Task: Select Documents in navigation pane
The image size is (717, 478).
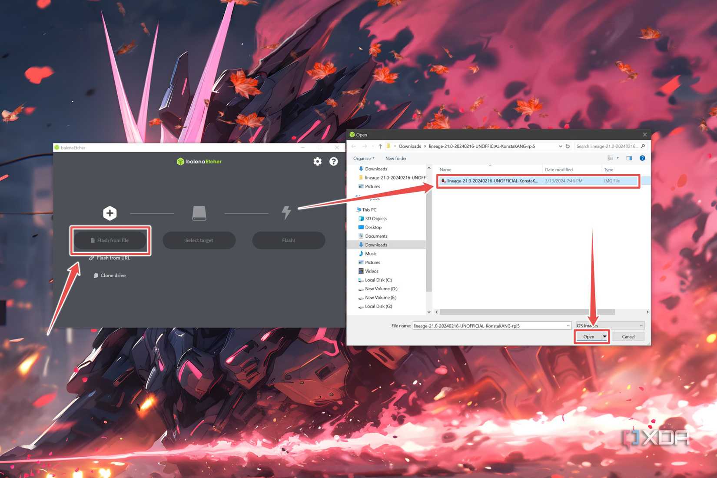Action: 372,236
